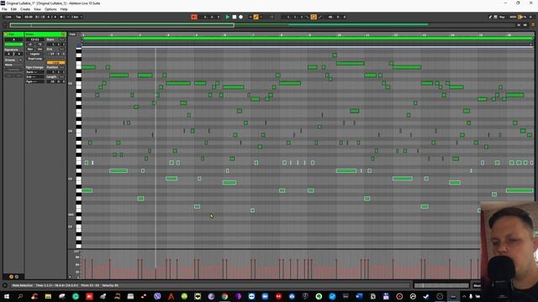This screenshot has height=302, width=538.
Task: Open Windows taskbar search
Action: [x=20, y=296]
